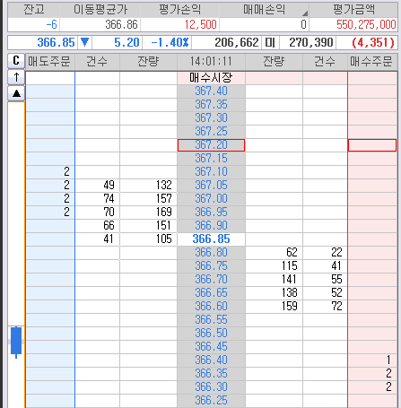Select price 367.25 in the ladder
The image size is (401, 408).
click(211, 131)
